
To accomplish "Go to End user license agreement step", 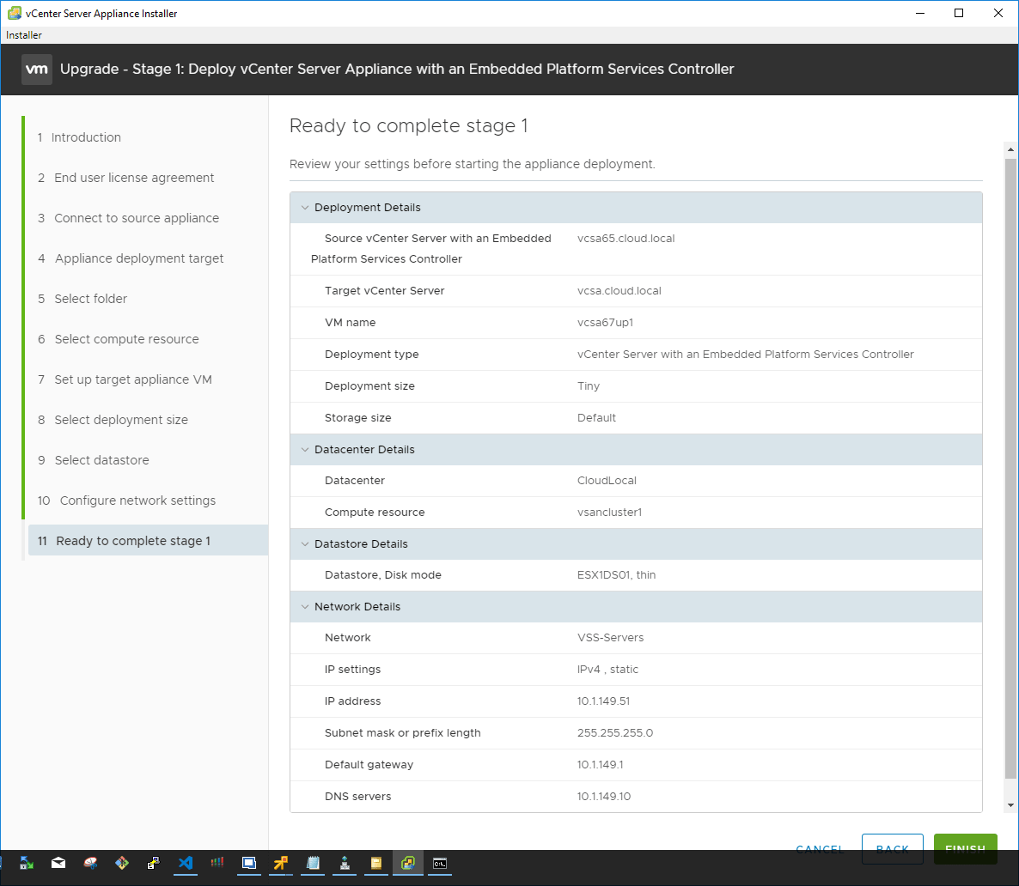I will tap(125, 178).
